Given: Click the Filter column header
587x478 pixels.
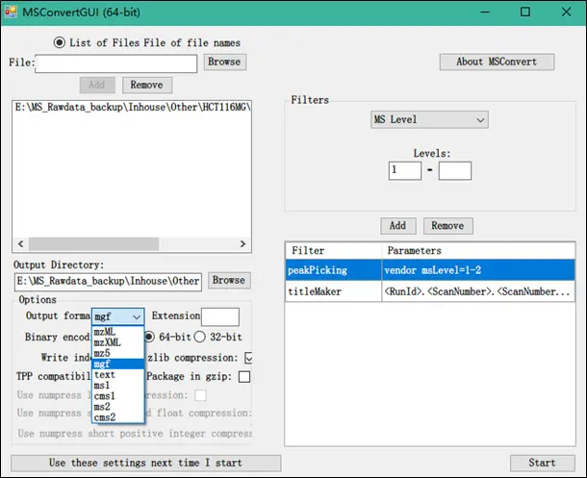Looking at the screenshot, I should pos(333,251).
